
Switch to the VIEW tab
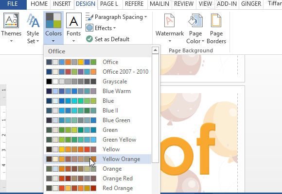click(205, 4)
